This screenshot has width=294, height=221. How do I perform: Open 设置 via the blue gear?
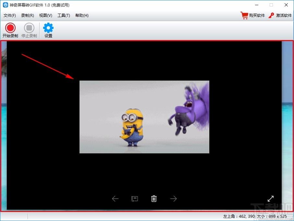point(48,28)
